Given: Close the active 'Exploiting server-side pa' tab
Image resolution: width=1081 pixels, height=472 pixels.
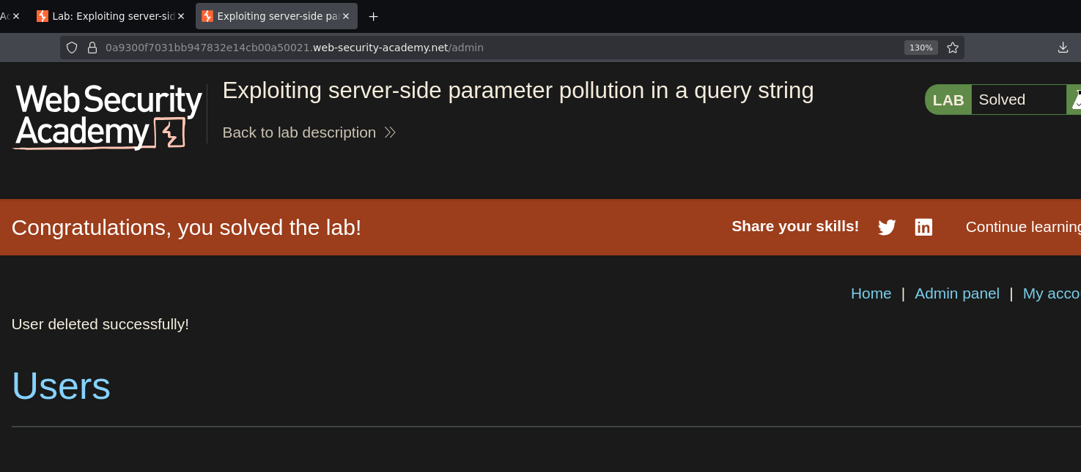Looking at the screenshot, I should 346,16.
